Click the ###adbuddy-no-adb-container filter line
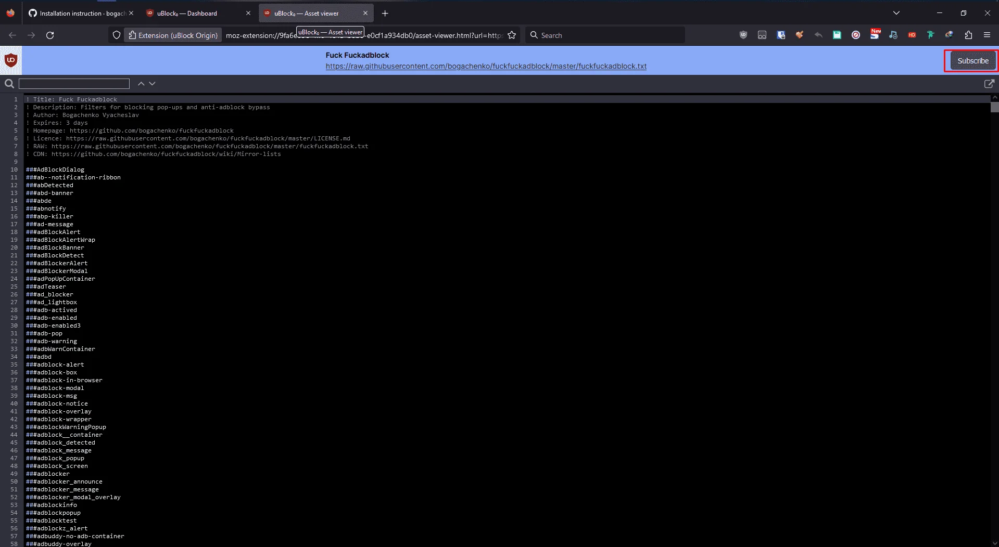999x547 pixels. 75,536
